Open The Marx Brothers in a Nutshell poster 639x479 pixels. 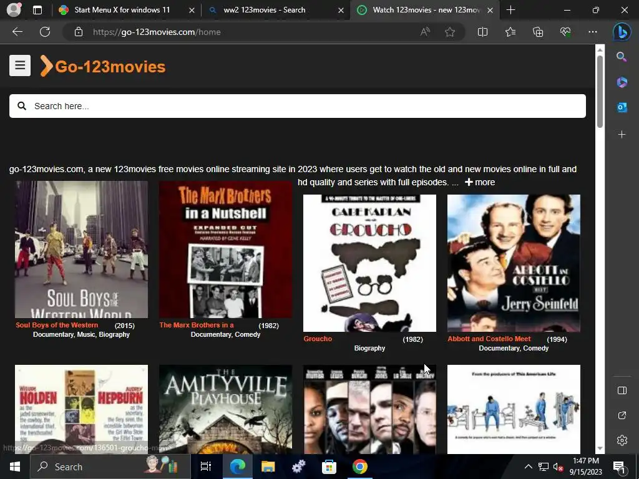(225, 249)
